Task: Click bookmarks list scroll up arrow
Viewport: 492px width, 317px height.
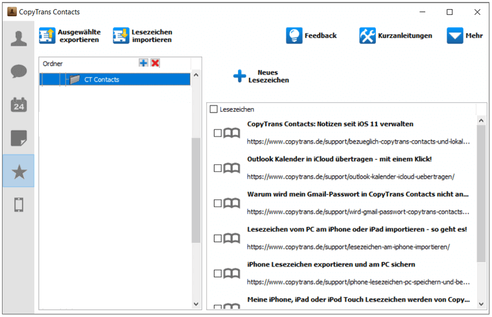Action: [x=481, y=120]
